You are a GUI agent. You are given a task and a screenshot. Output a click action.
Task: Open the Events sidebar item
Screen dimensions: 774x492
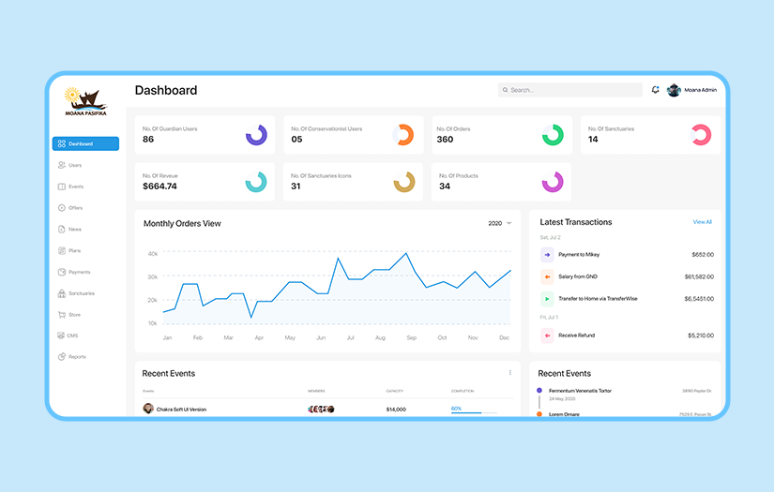tap(70, 186)
